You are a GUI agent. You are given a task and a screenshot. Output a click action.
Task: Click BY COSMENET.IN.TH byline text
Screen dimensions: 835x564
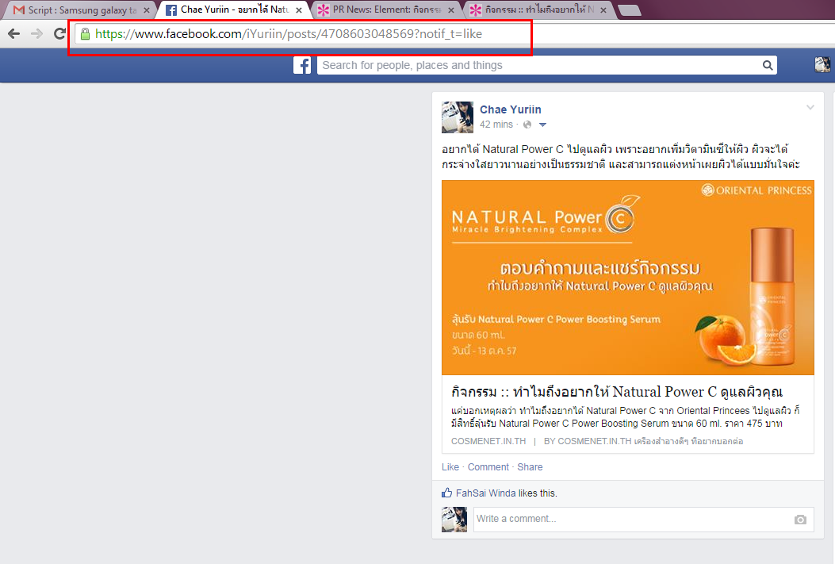click(643, 442)
